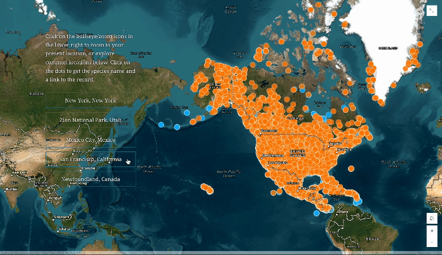Select orange dot on Greenland's east coast
This screenshot has width=442, height=255.
tap(420, 44)
